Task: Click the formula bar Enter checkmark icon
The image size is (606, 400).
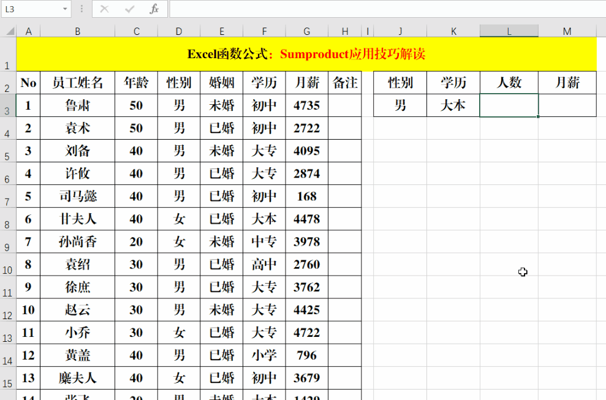Action: (x=129, y=9)
